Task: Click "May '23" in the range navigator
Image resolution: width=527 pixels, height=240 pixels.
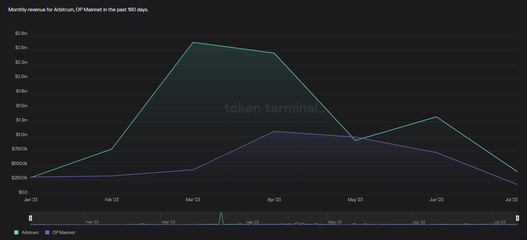Action: coord(335,222)
